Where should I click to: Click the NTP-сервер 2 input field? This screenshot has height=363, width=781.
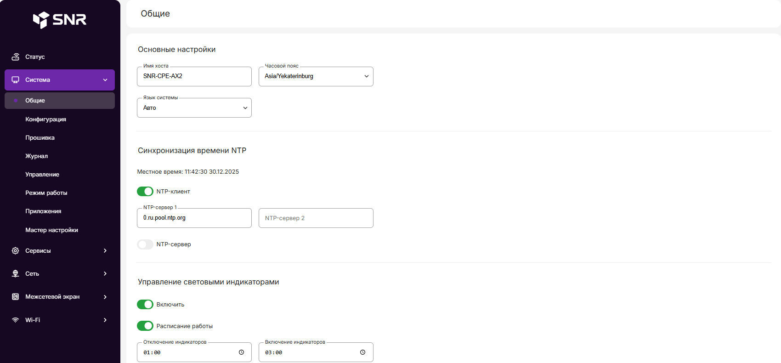pyautogui.click(x=316, y=218)
